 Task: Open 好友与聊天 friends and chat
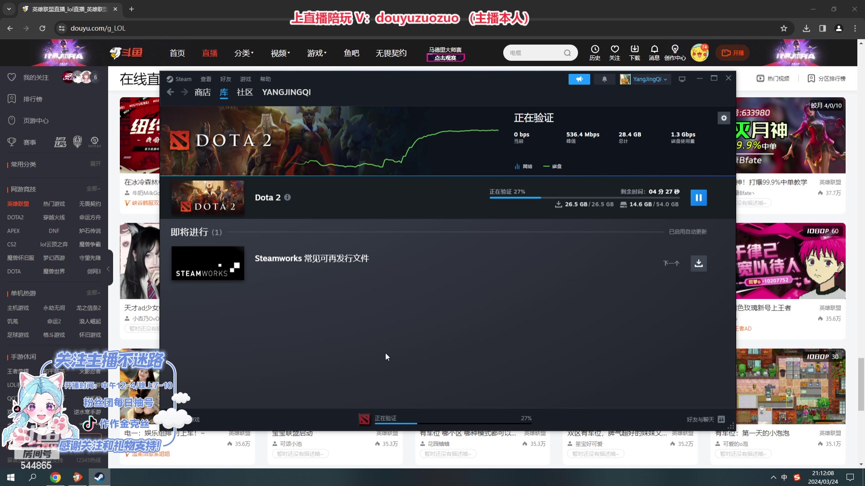(706, 419)
